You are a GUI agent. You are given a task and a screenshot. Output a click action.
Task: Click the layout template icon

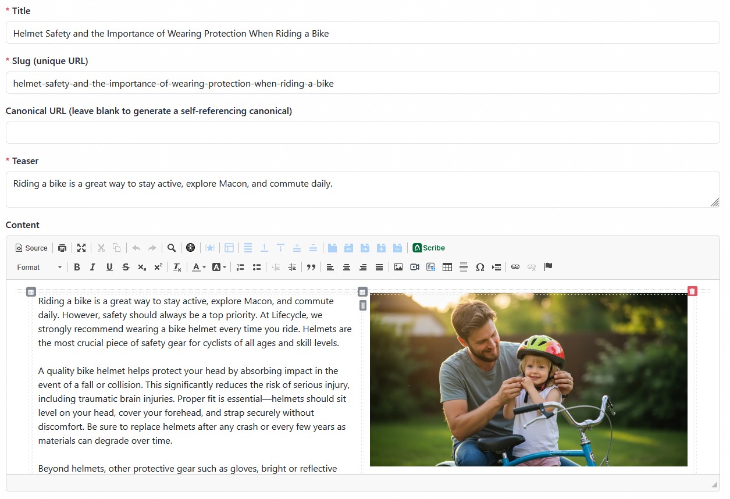click(x=229, y=248)
